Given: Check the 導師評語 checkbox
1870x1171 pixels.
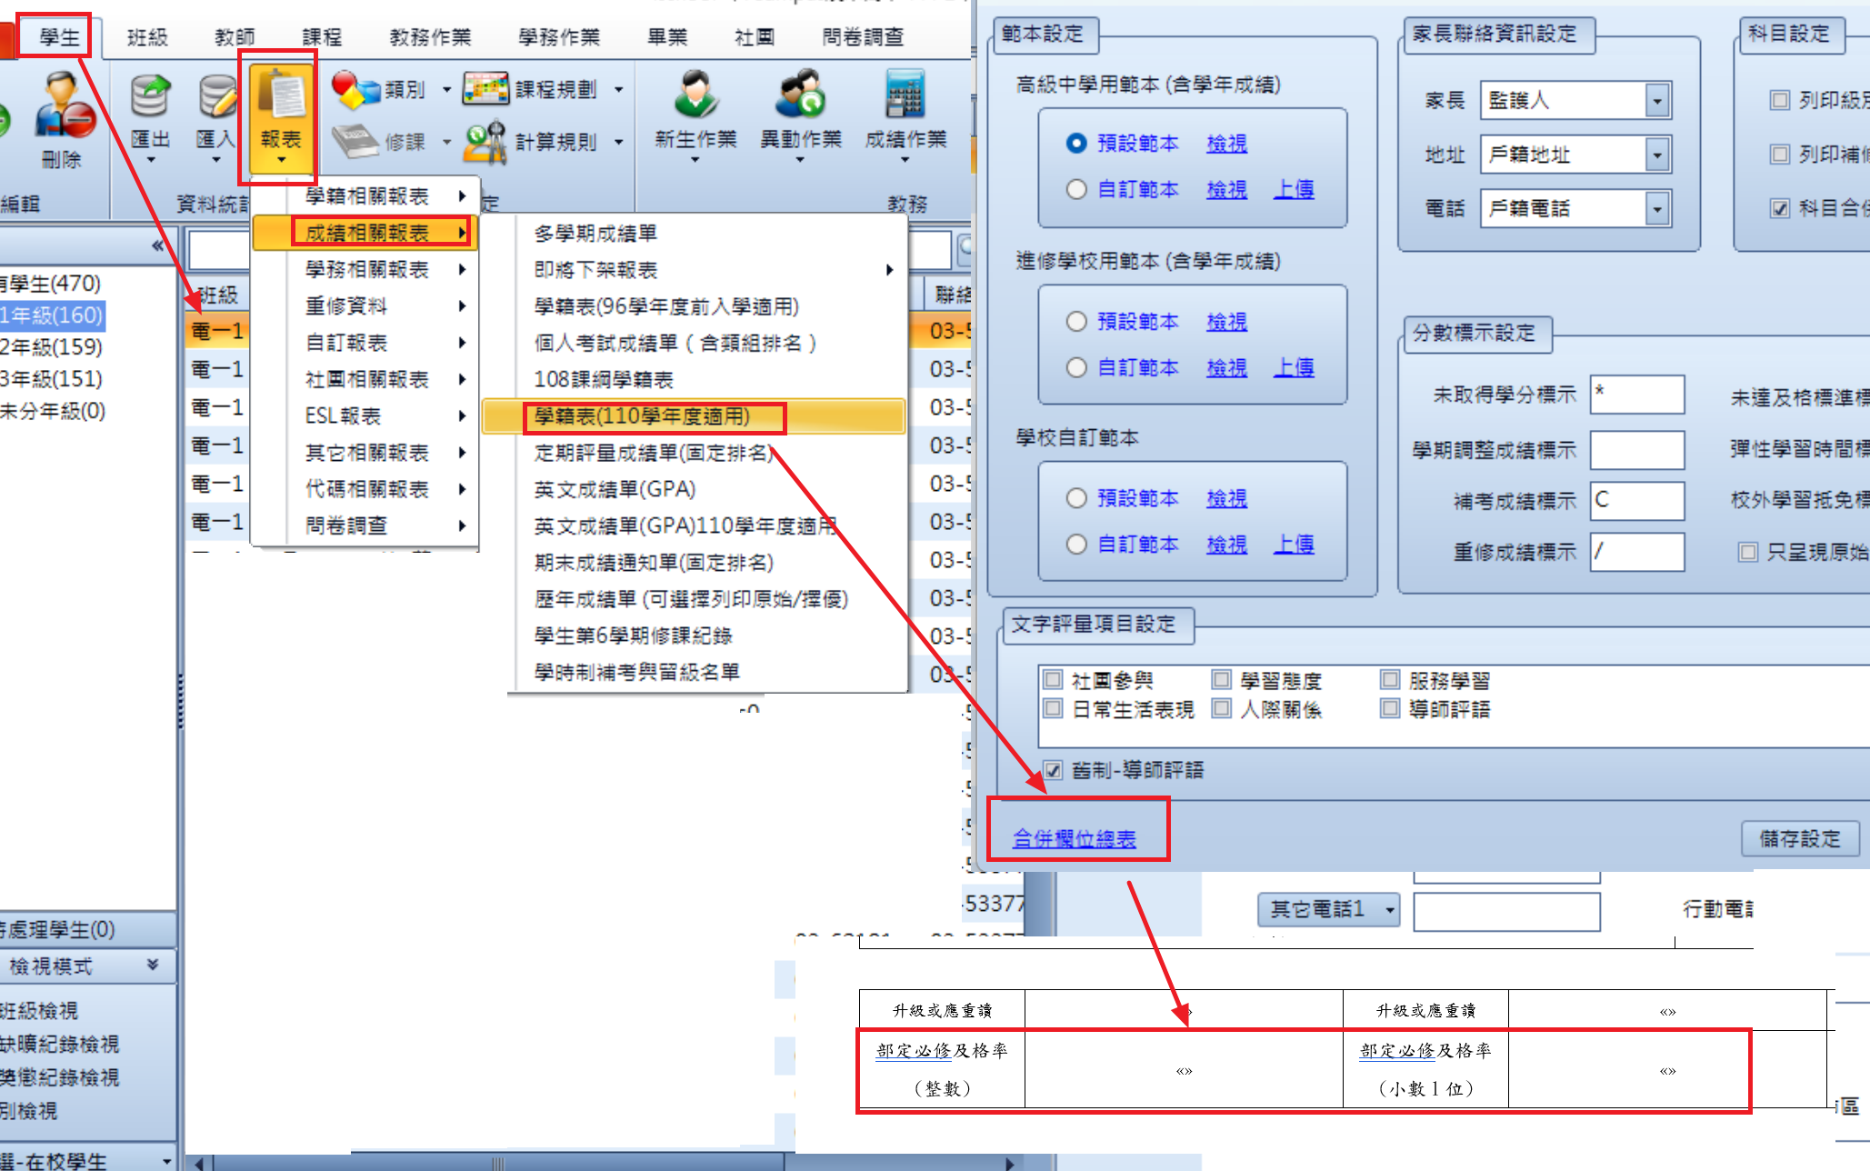Looking at the screenshot, I should 1390,707.
